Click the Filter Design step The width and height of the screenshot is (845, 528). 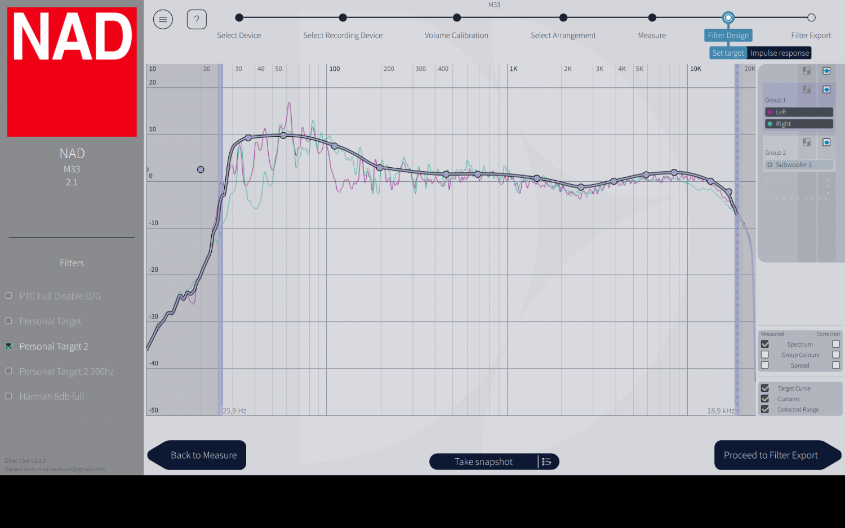tap(728, 35)
